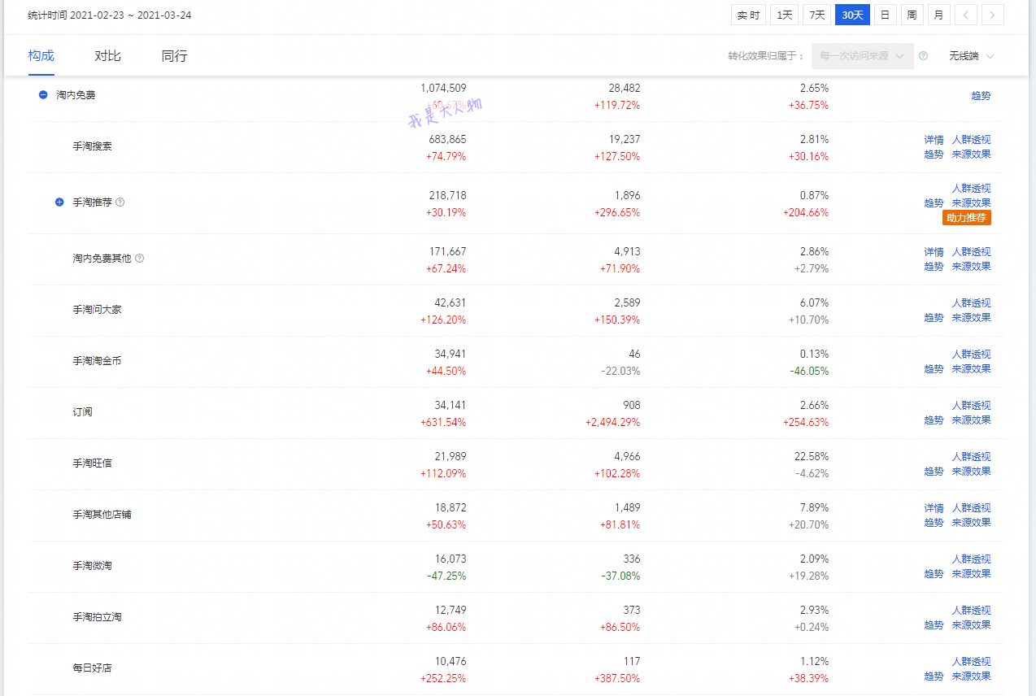This screenshot has height=696, width=1036.
Task: Go to next period arrow
Action: coord(993,15)
